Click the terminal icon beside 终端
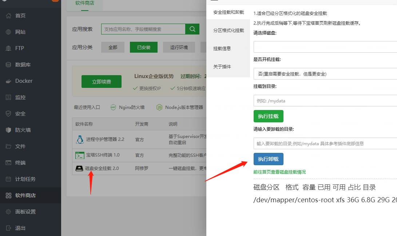This screenshot has width=397, height=236. tap(8, 163)
